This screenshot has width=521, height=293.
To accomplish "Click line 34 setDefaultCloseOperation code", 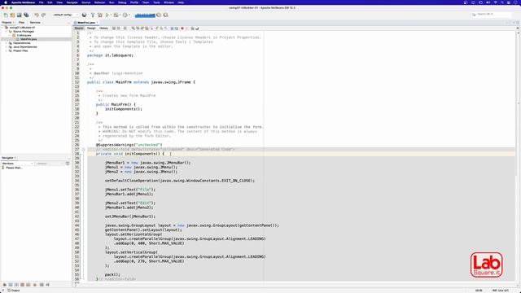I will point(180,181).
